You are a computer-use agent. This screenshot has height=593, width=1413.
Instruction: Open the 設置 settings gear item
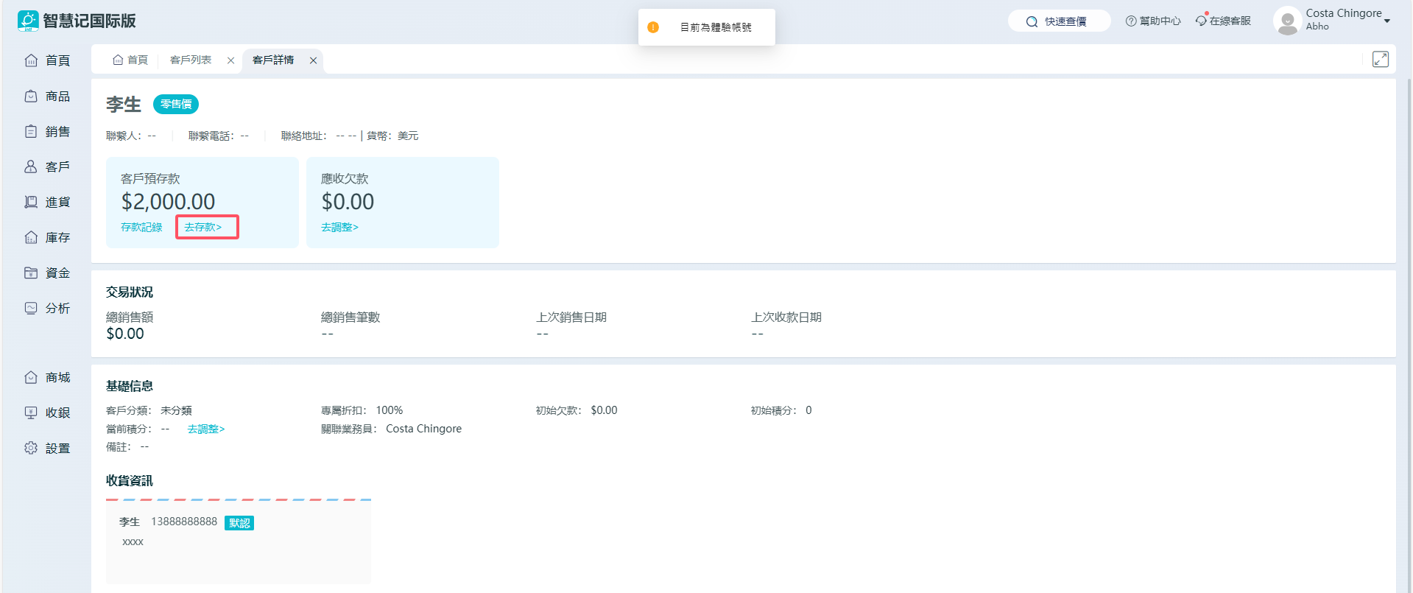click(x=47, y=449)
